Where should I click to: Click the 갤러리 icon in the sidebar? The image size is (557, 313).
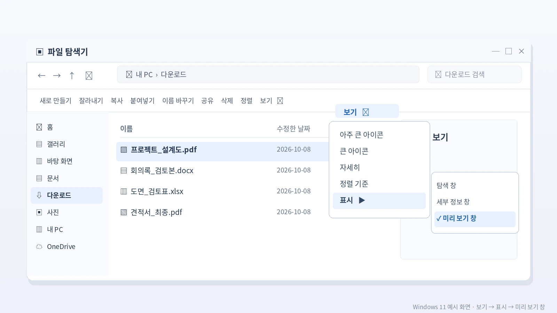pyautogui.click(x=39, y=144)
